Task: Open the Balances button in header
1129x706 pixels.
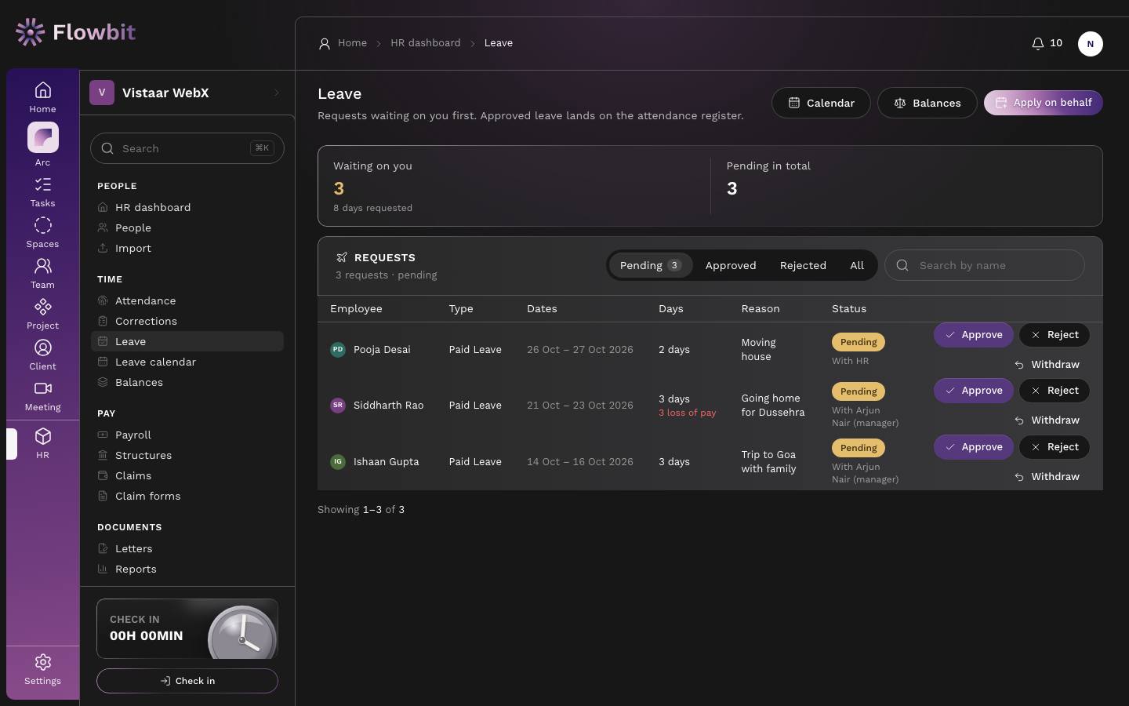Action: coord(927,103)
